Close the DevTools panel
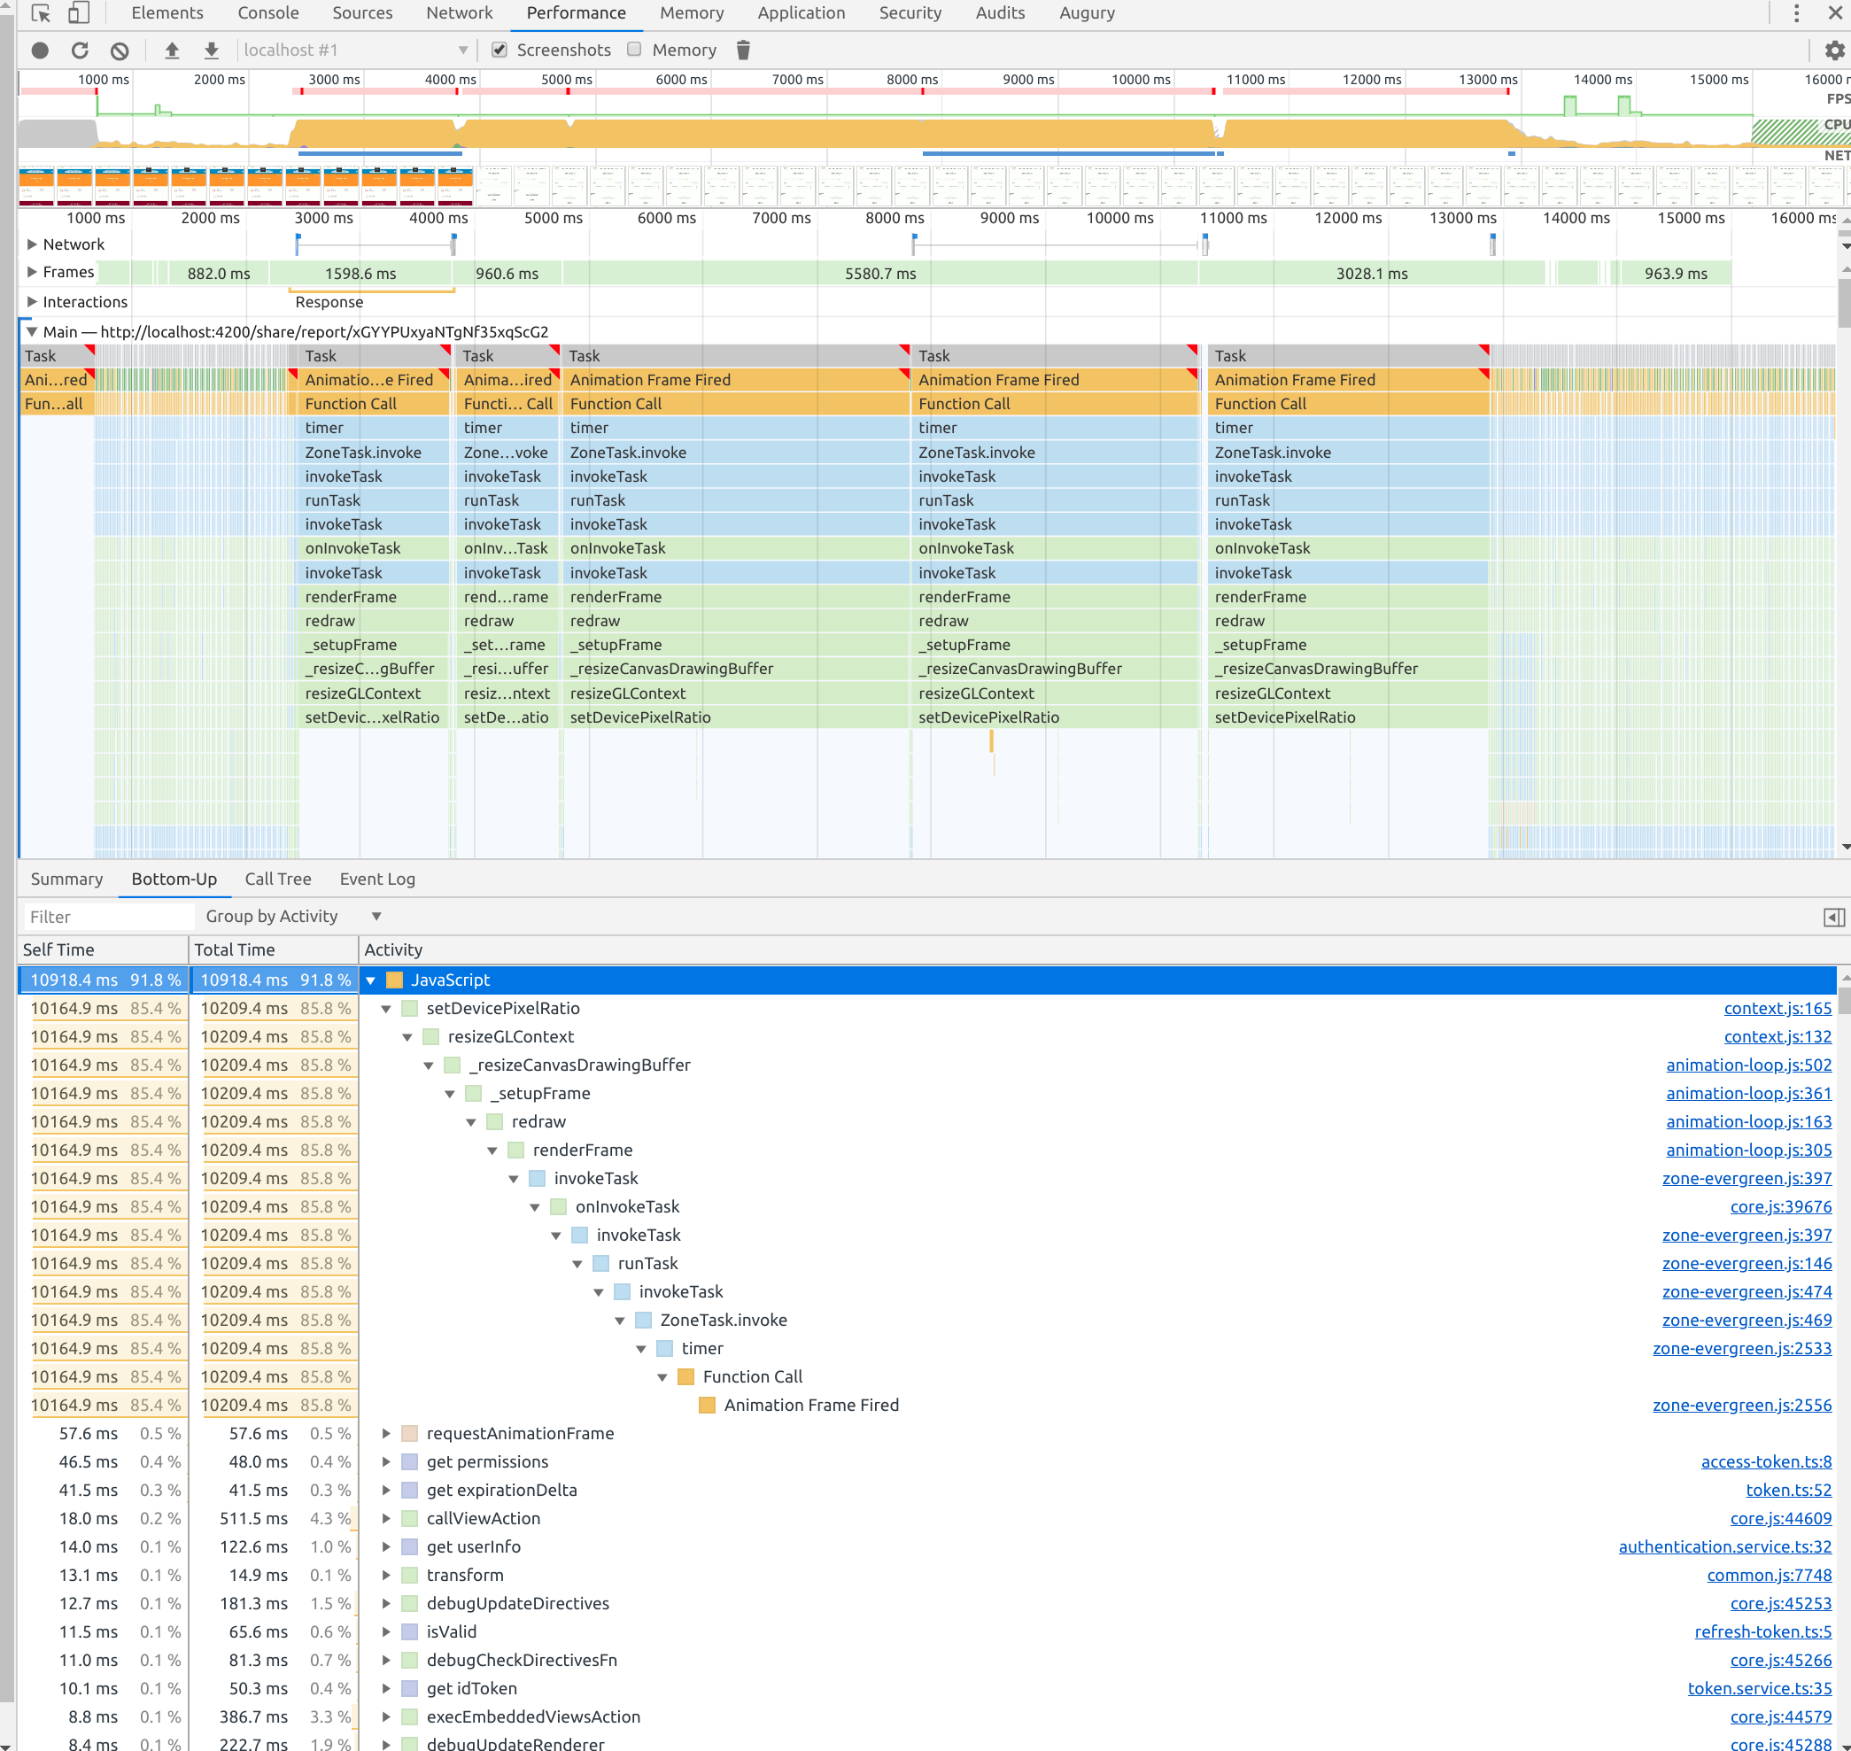The width and height of the screenshot is (1851, 1751). 1834,13
